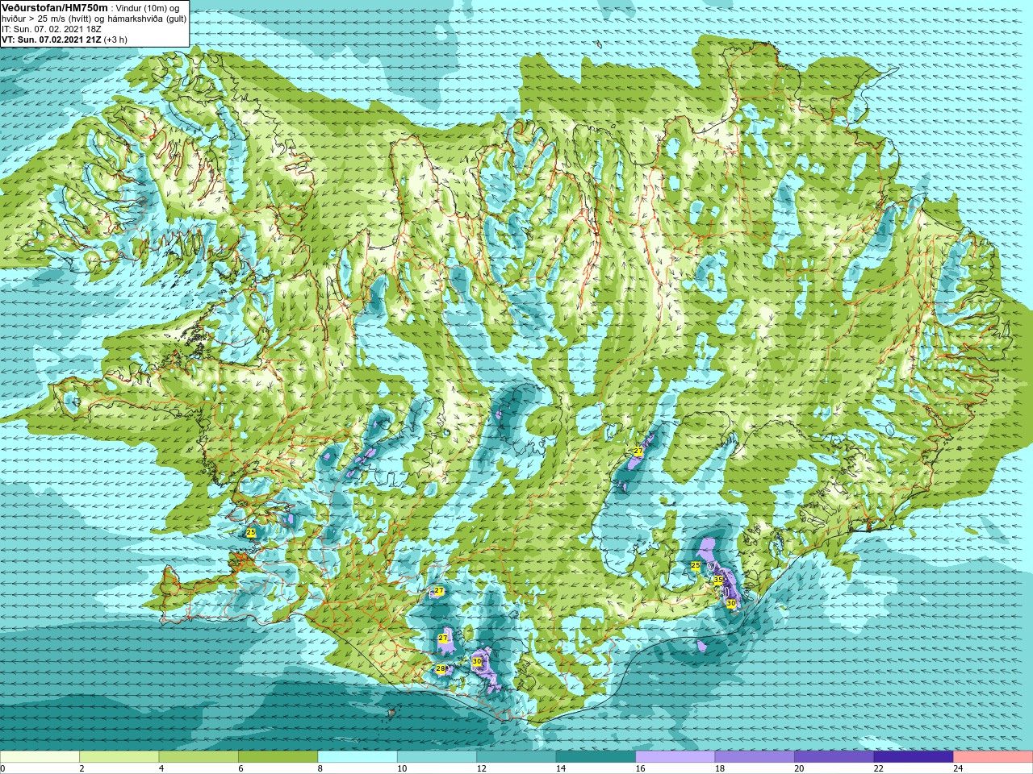
Task: Click the 'Veðurstofan/HM750m' title text
Action: pyautogui.click(x=54, y=7)
